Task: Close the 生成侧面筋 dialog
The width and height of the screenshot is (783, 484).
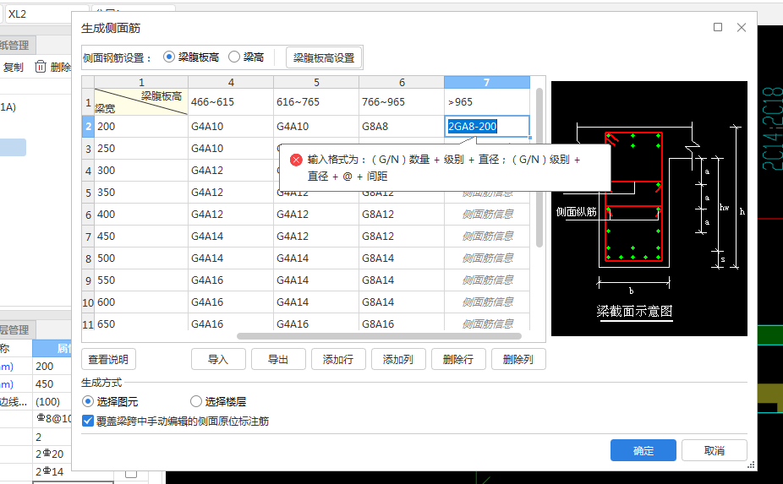Action: pyautogui.click(x=742, y=27)
